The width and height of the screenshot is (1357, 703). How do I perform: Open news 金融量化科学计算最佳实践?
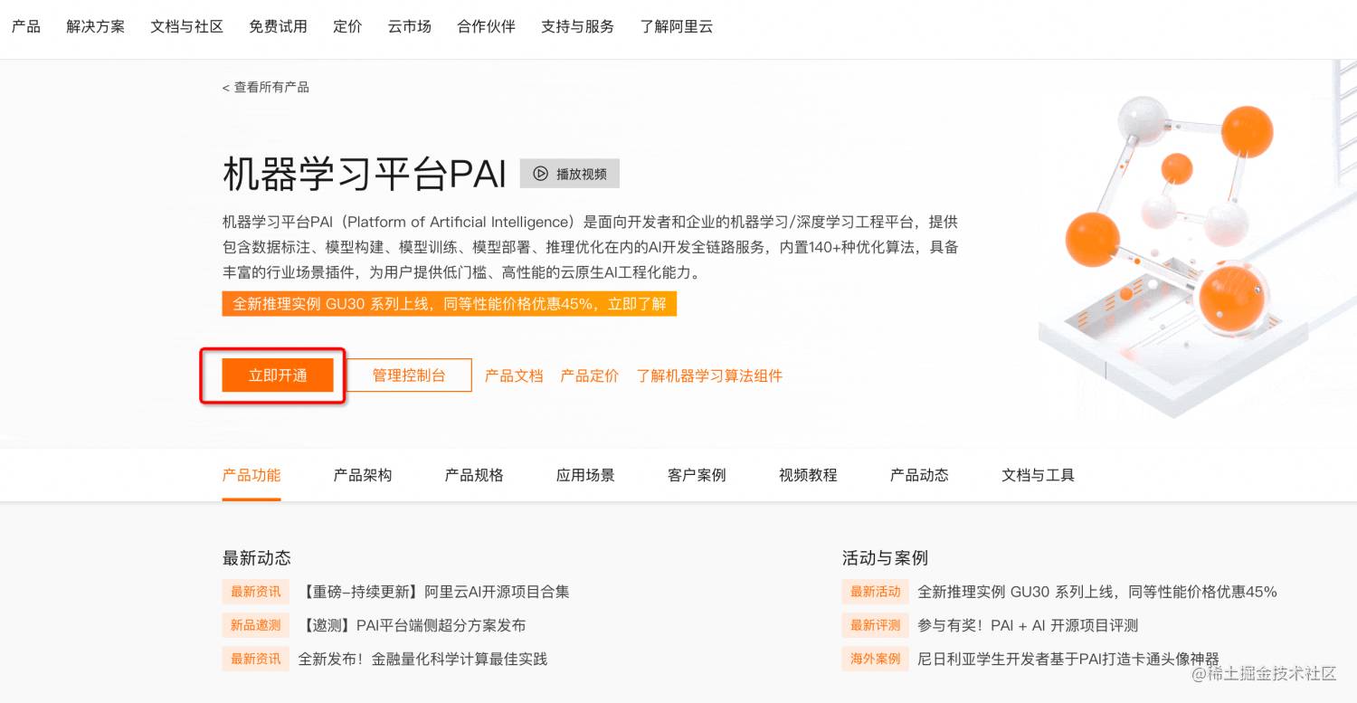(x=422, y=659)
